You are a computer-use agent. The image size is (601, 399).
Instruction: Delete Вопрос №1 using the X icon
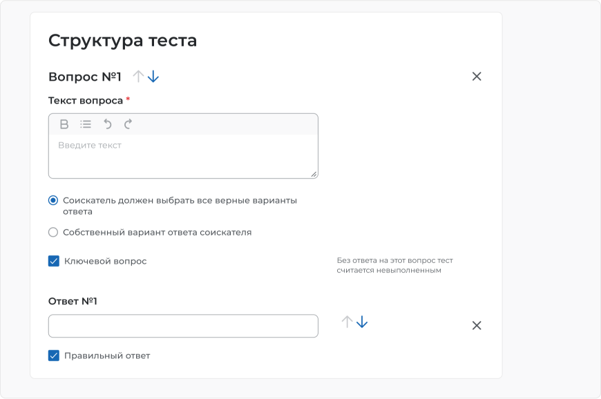pos(477,77)
